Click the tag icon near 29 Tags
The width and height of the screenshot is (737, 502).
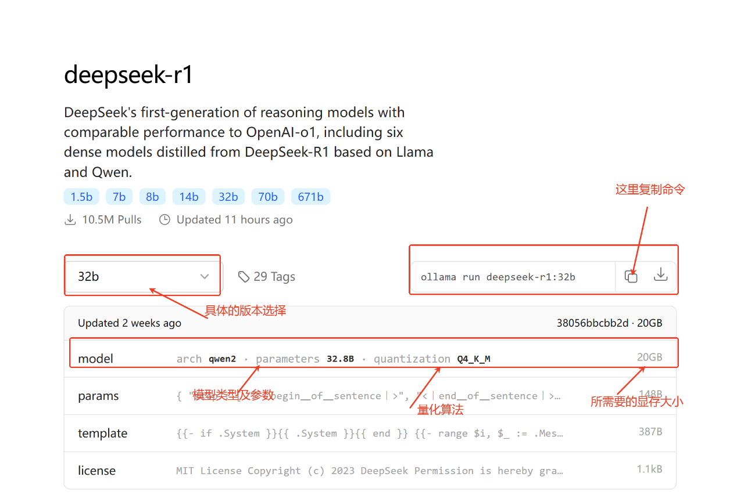244,277
